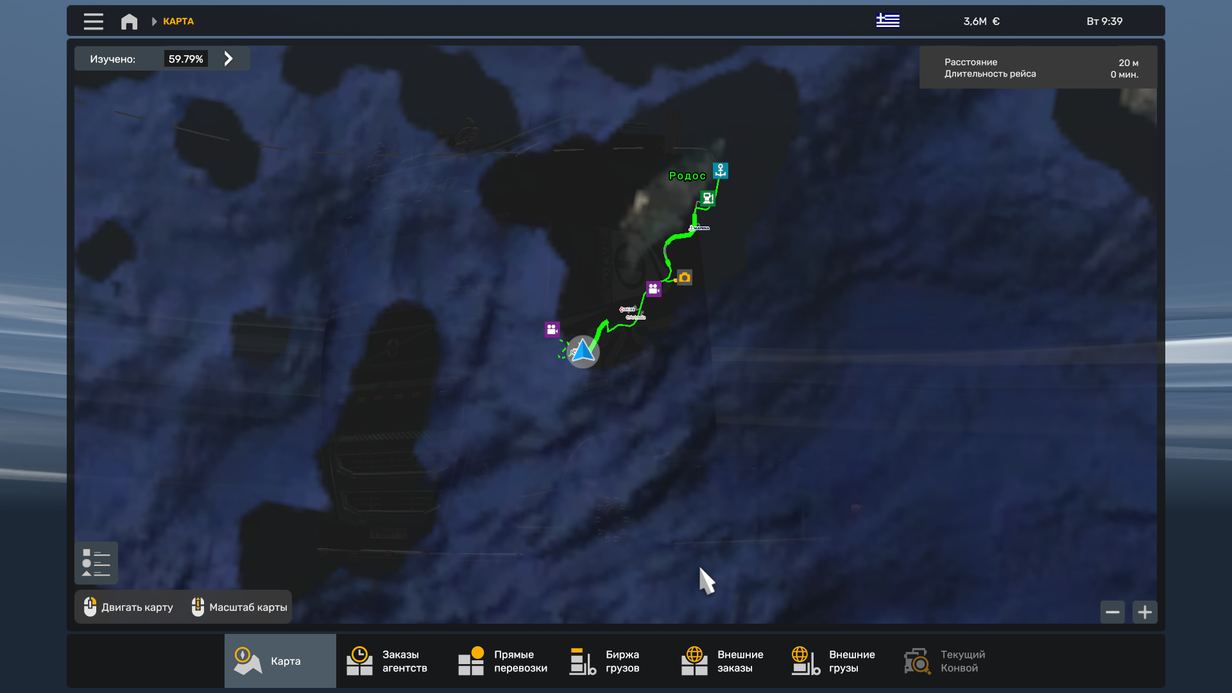Viewport: 1232px width, 693px height.
Task: Open the Биржа грузов tab
Action: click(x=615, y=661)
